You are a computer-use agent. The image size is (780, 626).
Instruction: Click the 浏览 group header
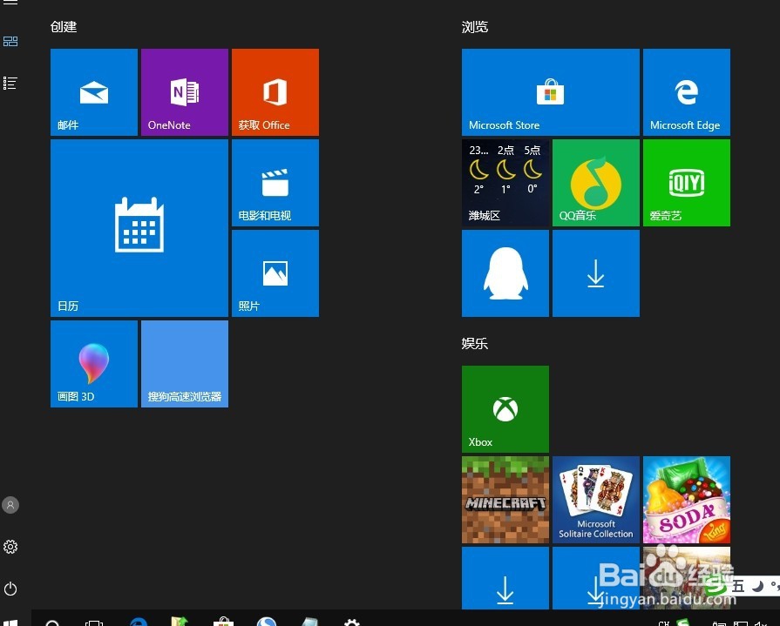pyautogui.click(x=475, y=27)
